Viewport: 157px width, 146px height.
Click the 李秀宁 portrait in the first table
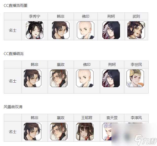tap(35, 30)
